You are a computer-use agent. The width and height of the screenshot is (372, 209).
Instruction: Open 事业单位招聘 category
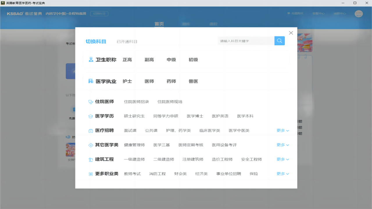229,174
